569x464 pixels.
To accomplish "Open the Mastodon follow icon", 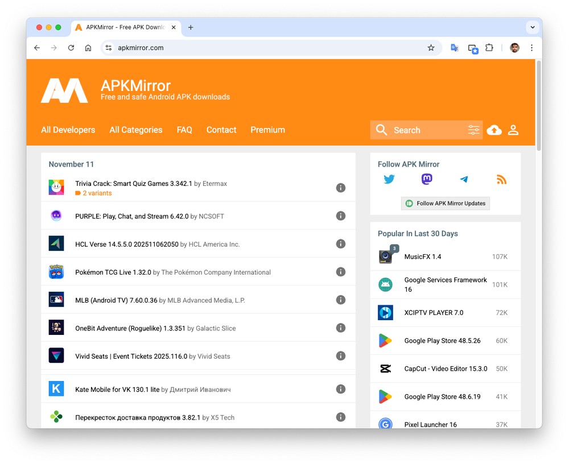I will click(427, 180).
